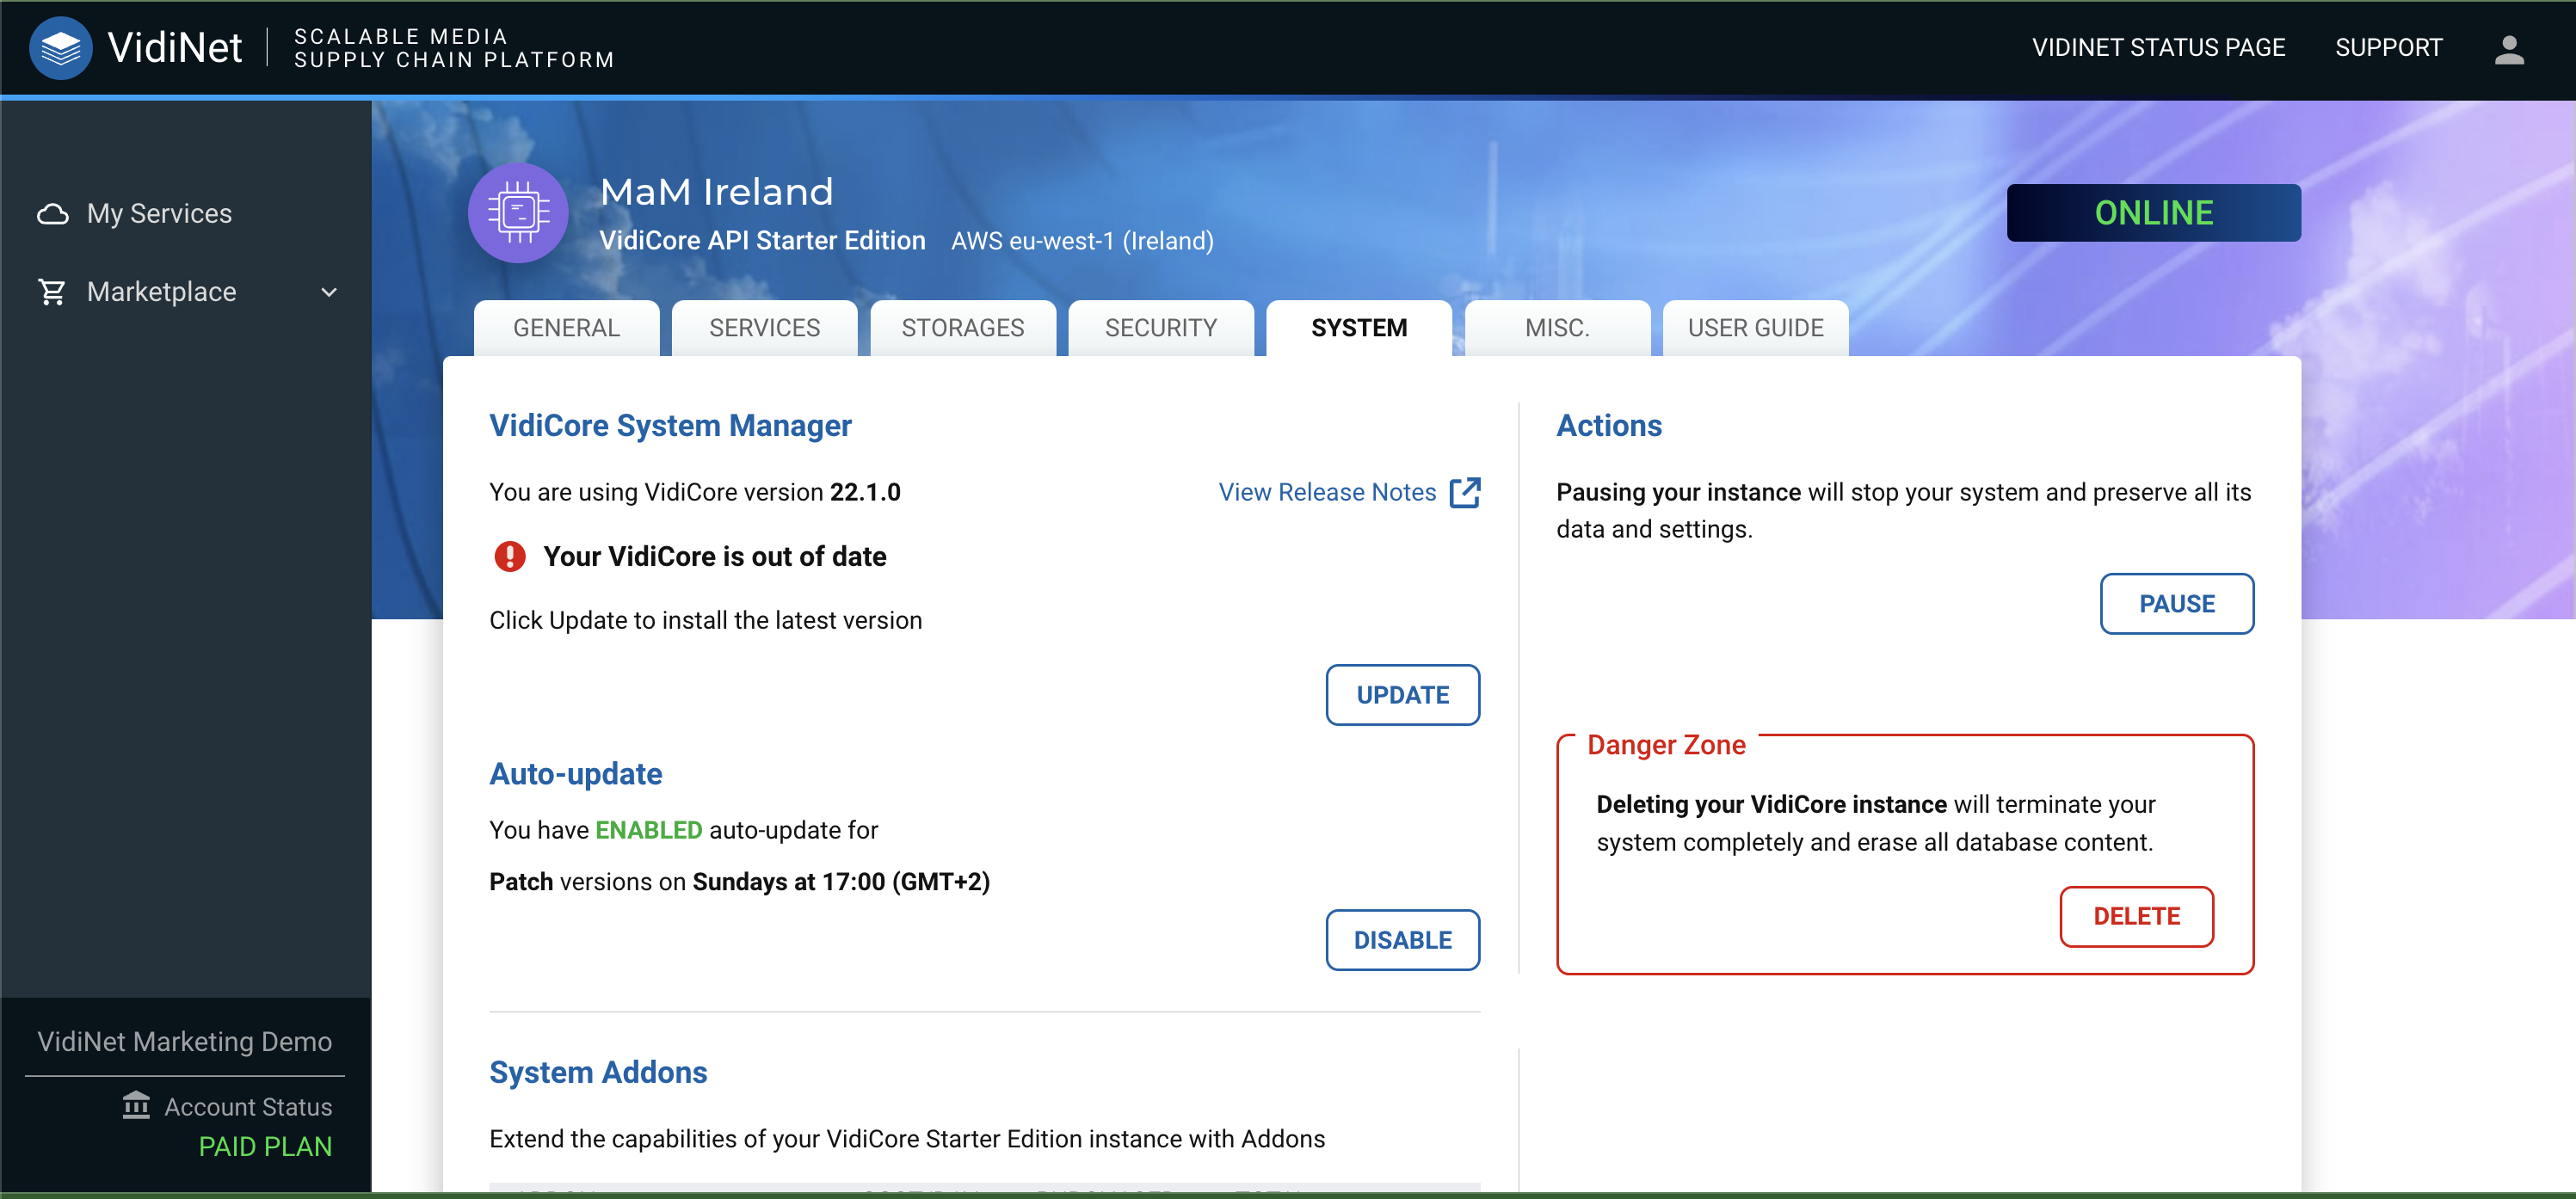Click the red DELETE button
2576x1199 pixels.
pos(2136,916)
